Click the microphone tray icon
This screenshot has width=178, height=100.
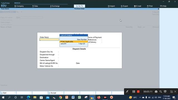pos(146,97)
